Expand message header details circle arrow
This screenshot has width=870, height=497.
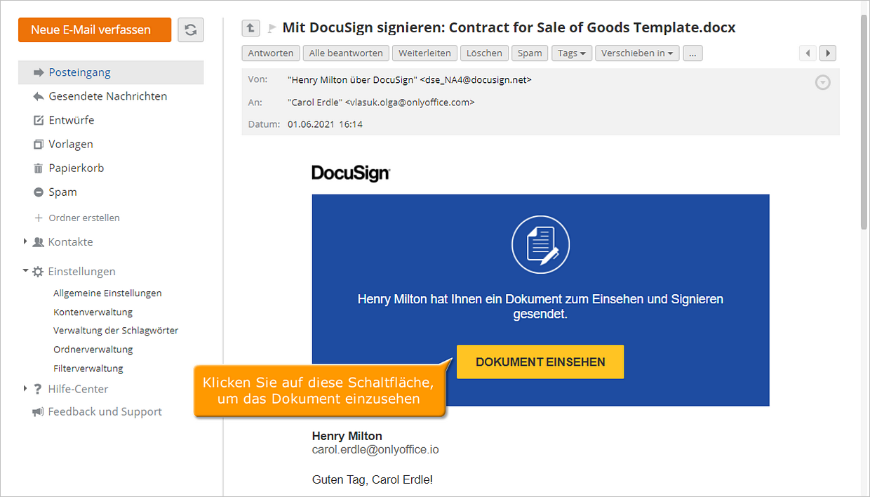coord(823,83)
